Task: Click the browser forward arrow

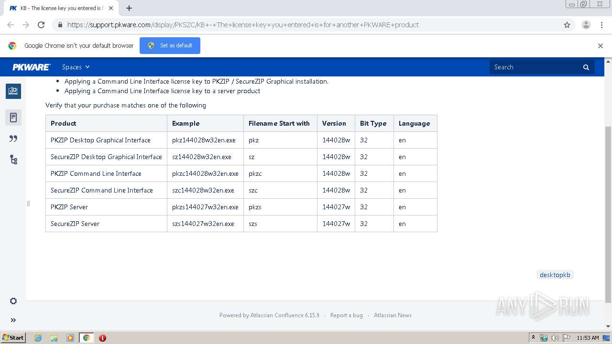Action: tap(26, 25)
